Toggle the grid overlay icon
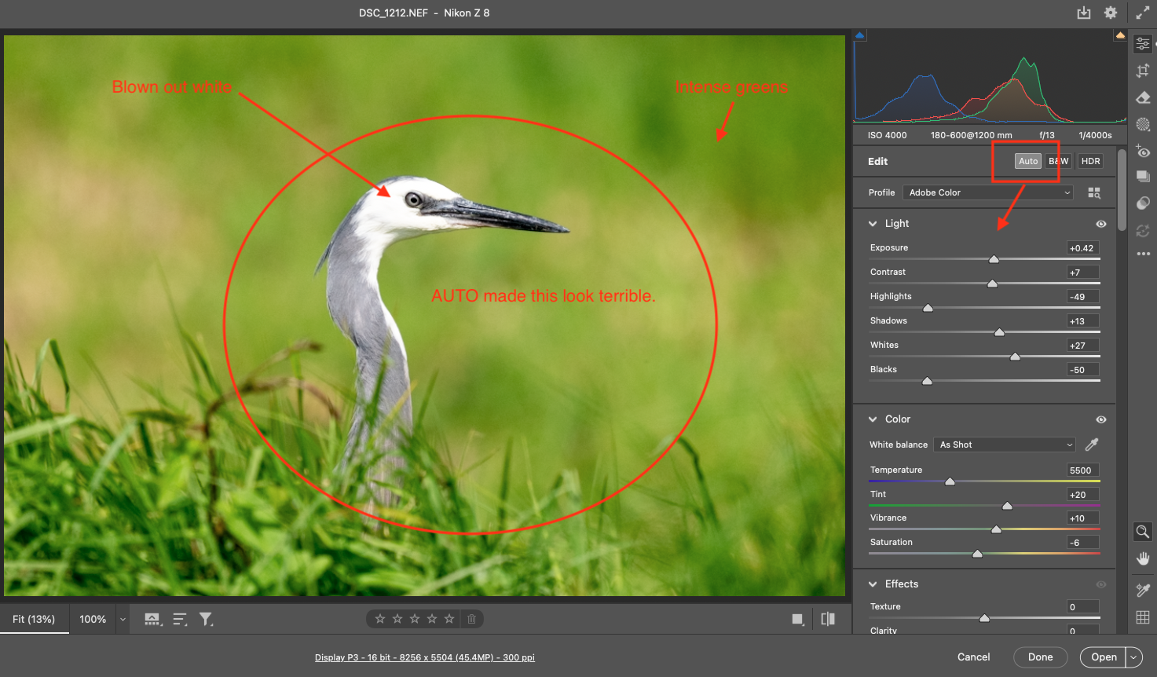Screen dimensions: 1157x677 click(x=1143, y=617)
